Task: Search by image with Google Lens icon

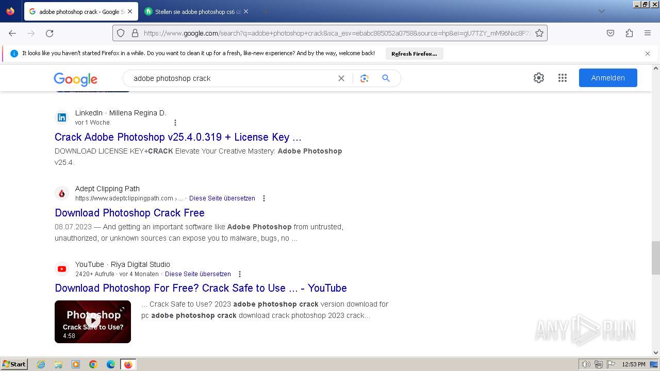Action: click(365, 78)
